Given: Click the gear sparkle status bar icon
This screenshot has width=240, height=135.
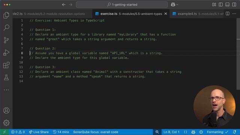Looking at the screenshot, I should pos(201,132).
